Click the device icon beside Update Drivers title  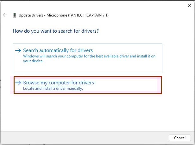pyautogui.click(x=15, y=15)
